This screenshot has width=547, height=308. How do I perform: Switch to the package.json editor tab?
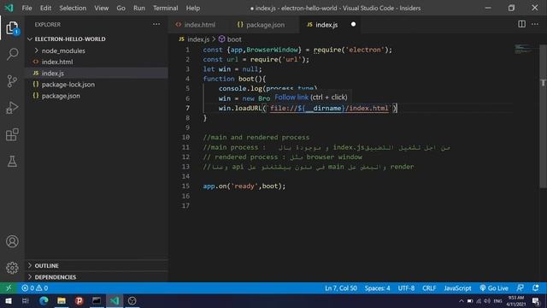[265, 25]
